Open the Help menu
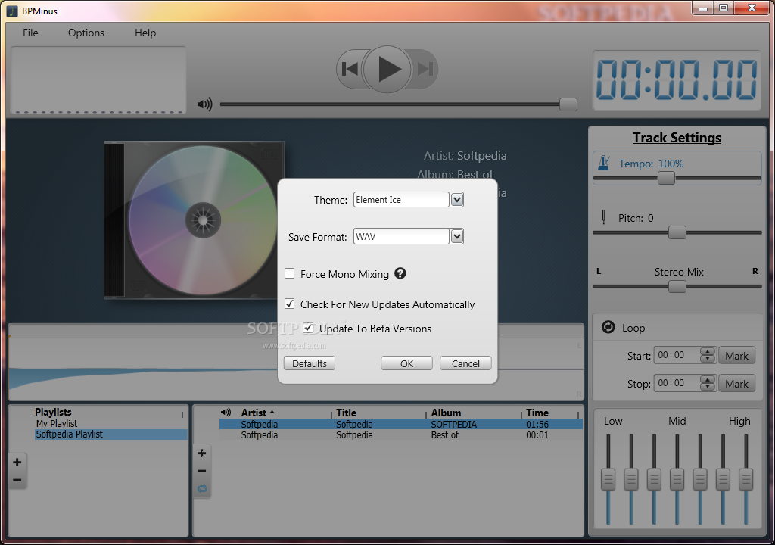 (x=145, y=33)
